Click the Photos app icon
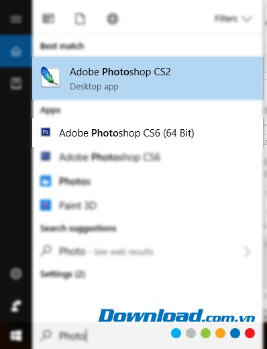Screen dimensions: 267x349 point(46,181)
